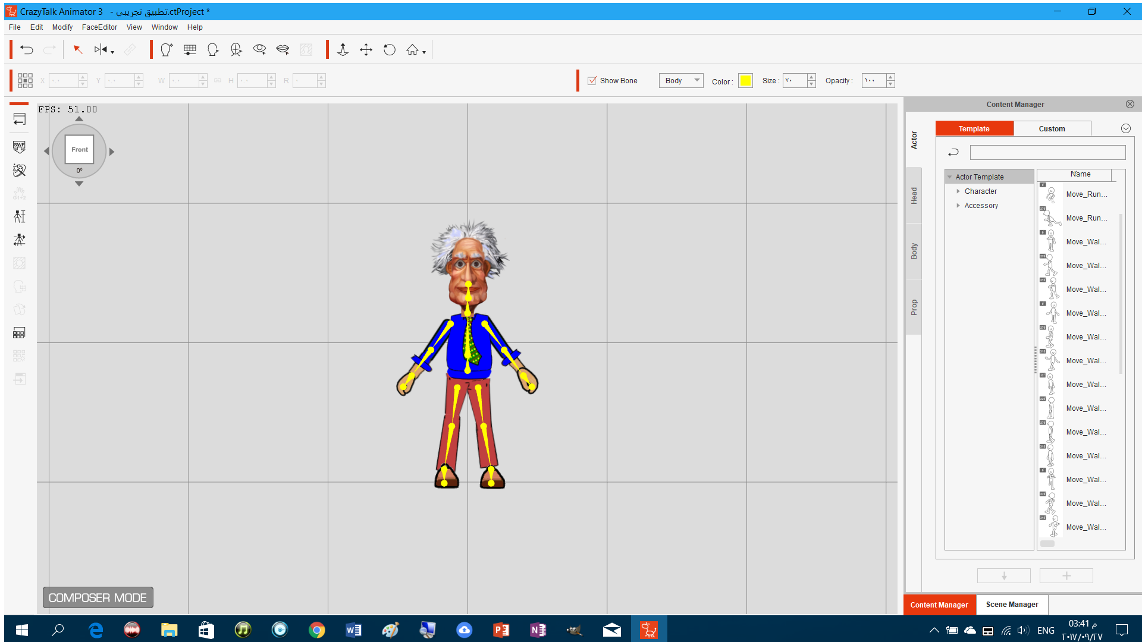Open the Windows Start menu
This screenshot has width=1142, height=642.
pyautogui.click(x=22, y=630)
